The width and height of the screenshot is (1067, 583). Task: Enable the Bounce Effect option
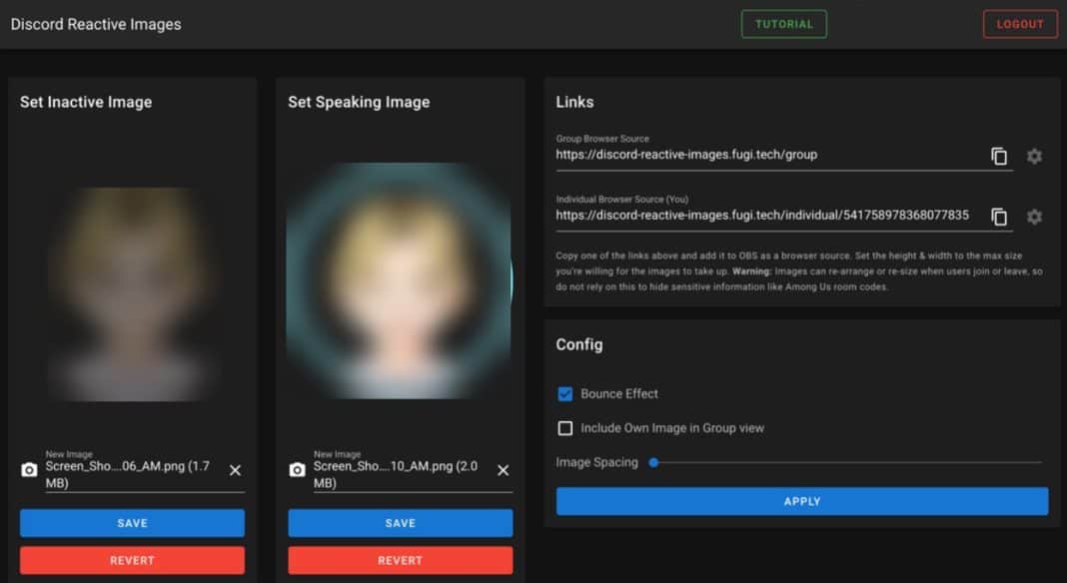pos(564,393)
